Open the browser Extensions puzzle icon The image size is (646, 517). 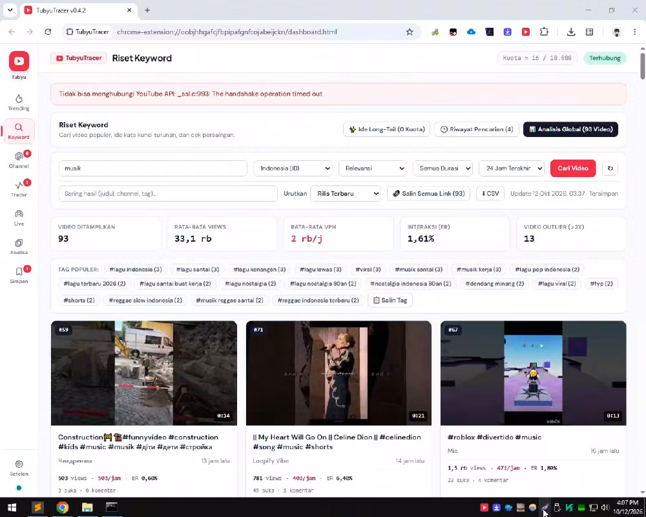(x=544, y=32)
